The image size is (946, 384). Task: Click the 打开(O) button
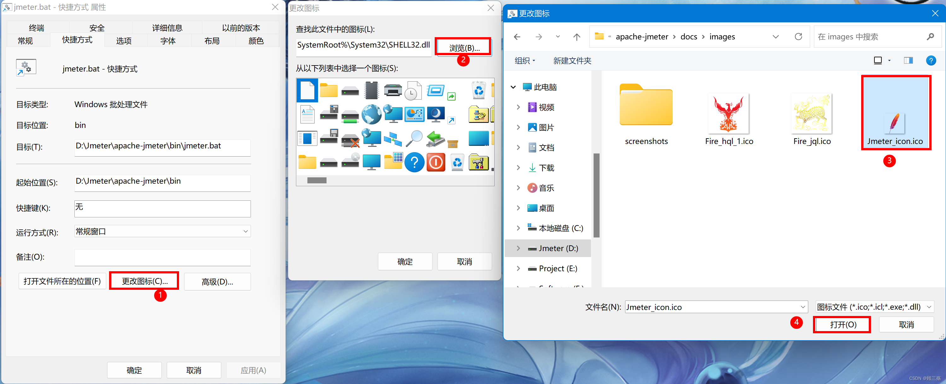[x=842, y=324]
